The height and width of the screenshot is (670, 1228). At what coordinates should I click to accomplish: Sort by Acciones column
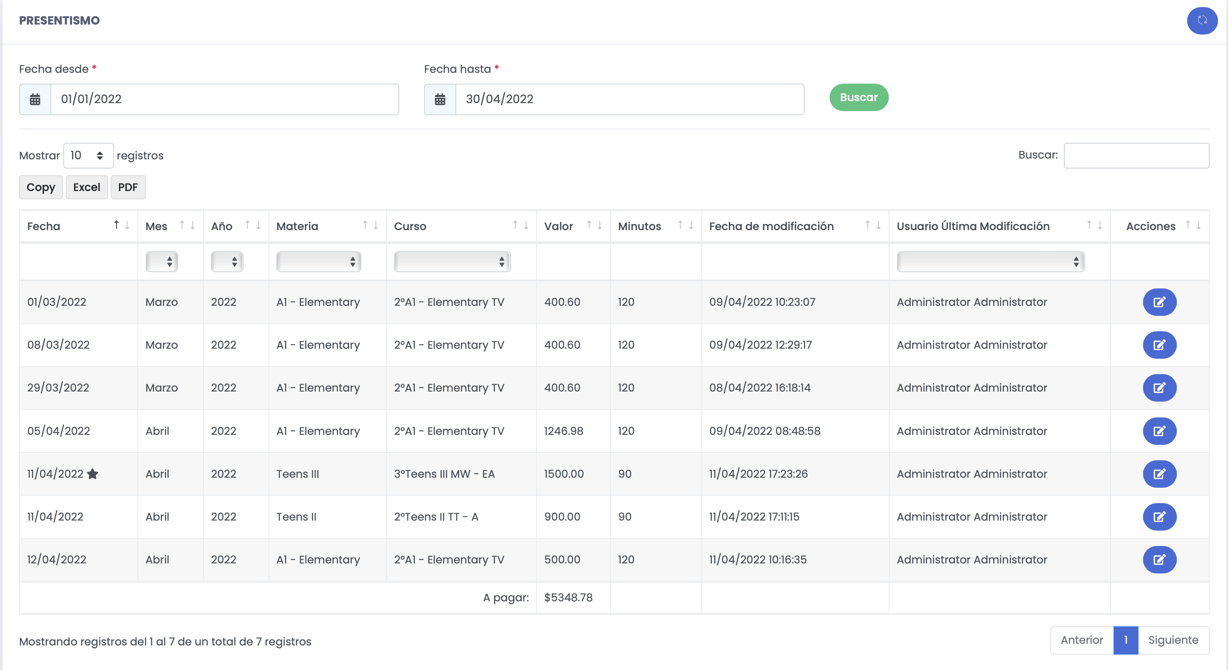1160,226
